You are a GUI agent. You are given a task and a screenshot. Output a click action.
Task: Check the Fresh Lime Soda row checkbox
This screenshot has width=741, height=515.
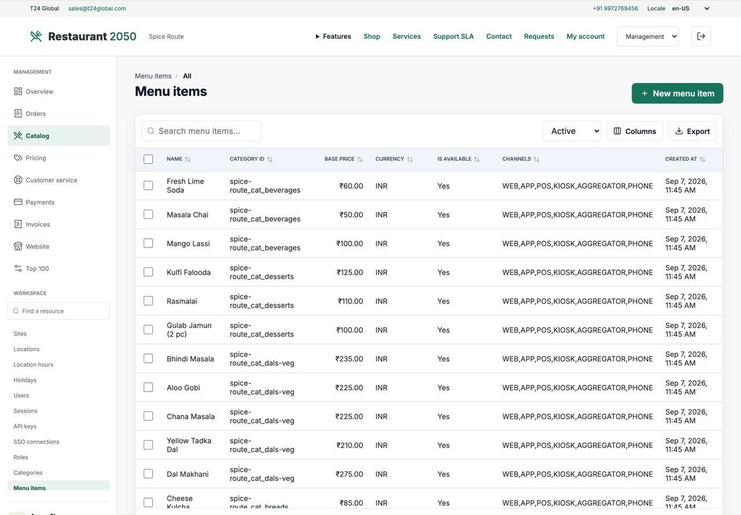(x=148, y=185)
